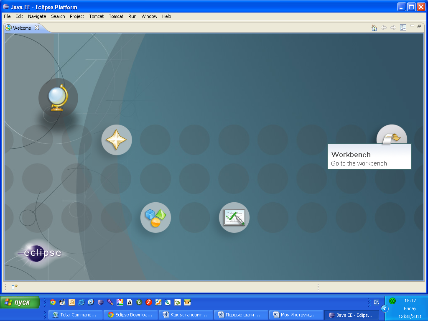Click the purple pen quick launch icon
The height and width of the screenshot is (321, 428).
[110, 302]
